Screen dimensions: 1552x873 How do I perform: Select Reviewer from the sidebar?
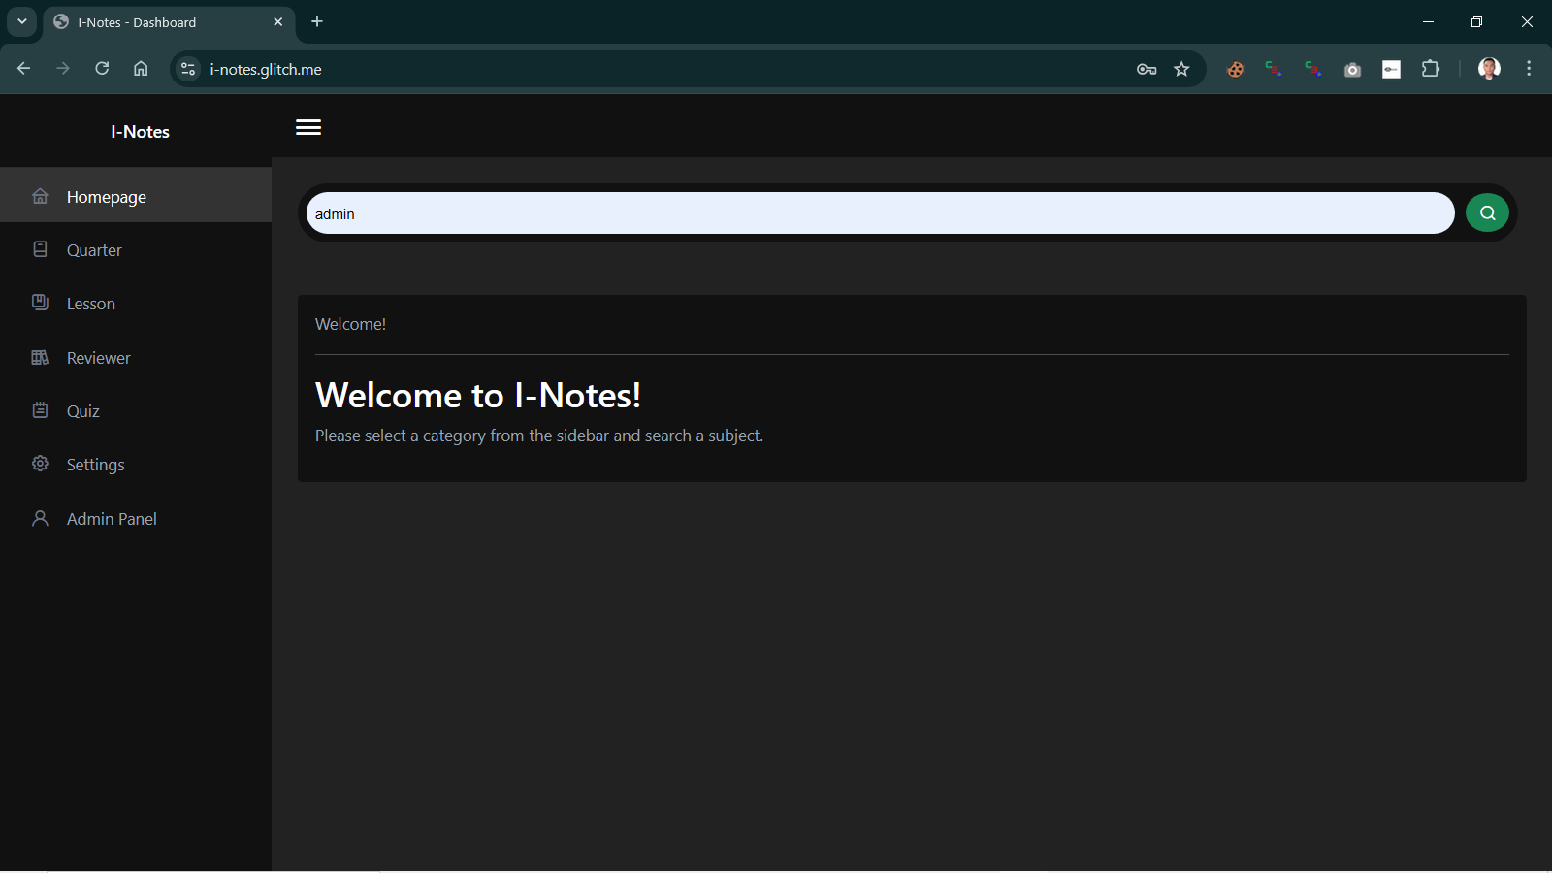pyautogui.click(x=136, y=357)
